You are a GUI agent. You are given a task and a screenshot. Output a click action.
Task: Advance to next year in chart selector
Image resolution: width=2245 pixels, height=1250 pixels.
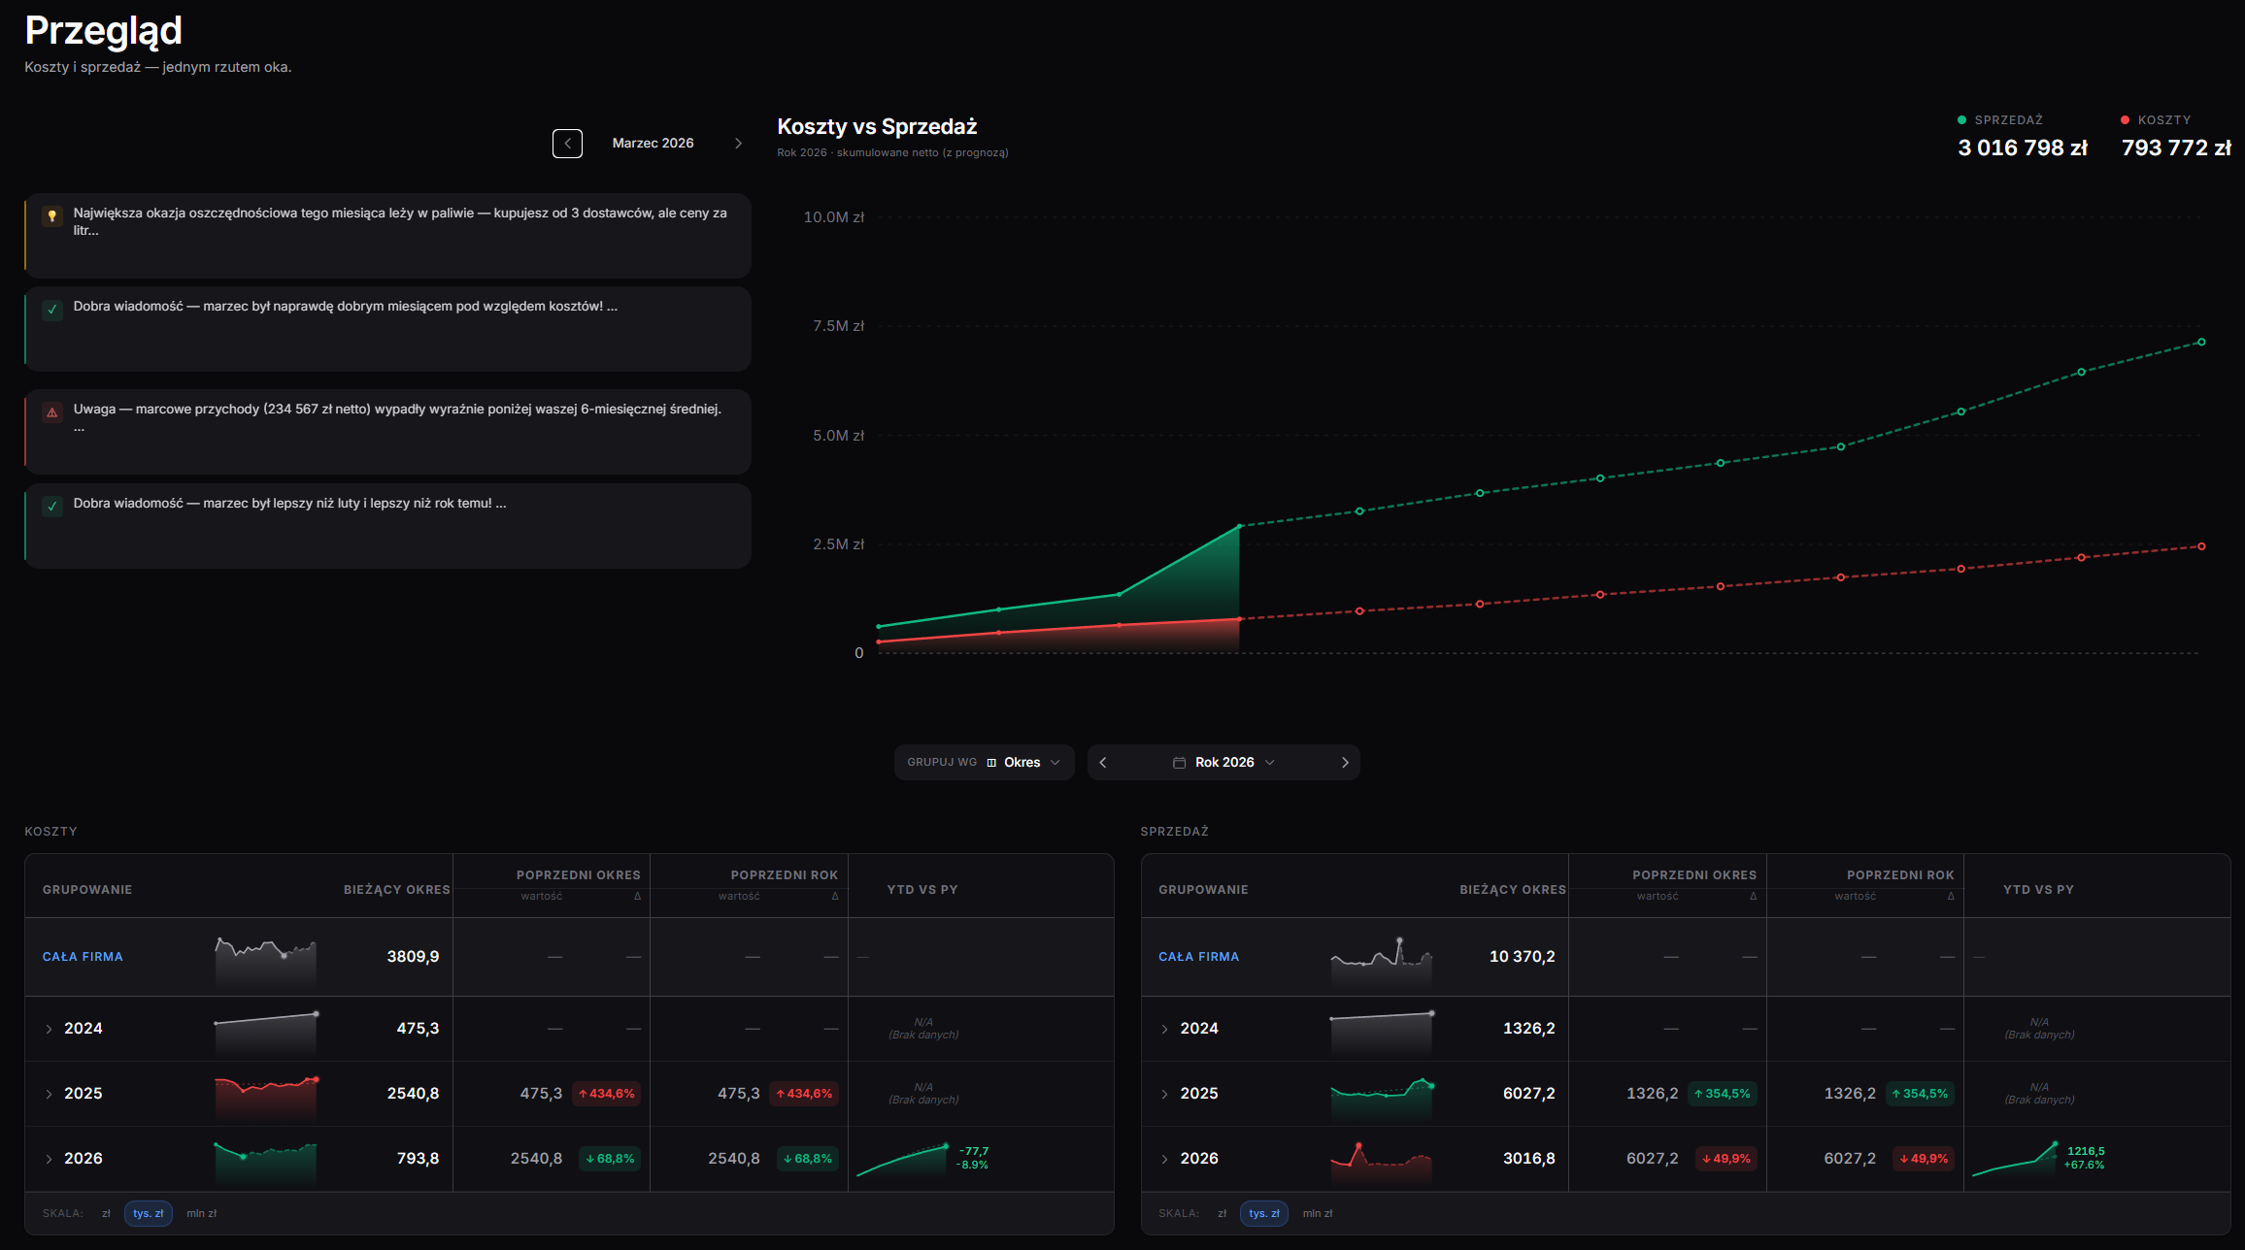coord(1345,763)
